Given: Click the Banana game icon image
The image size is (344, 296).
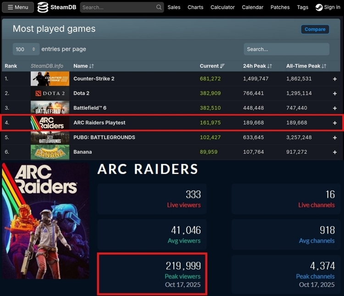Looking at the screenshot, I should pos(50,152).
